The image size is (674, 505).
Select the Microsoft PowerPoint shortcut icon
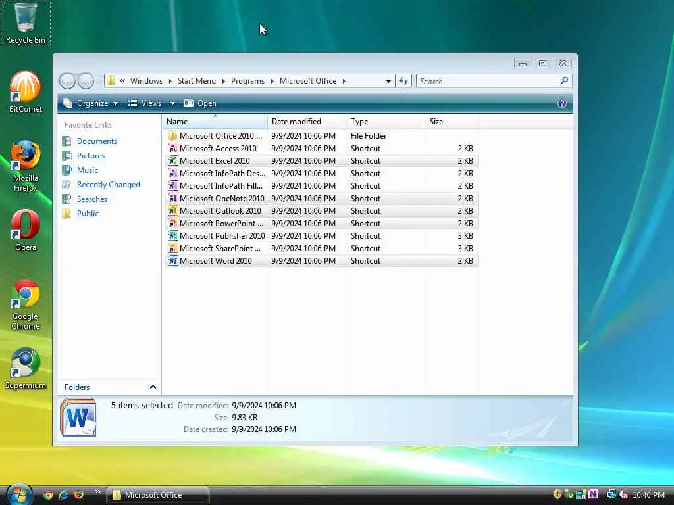click(x=173, y=224)
